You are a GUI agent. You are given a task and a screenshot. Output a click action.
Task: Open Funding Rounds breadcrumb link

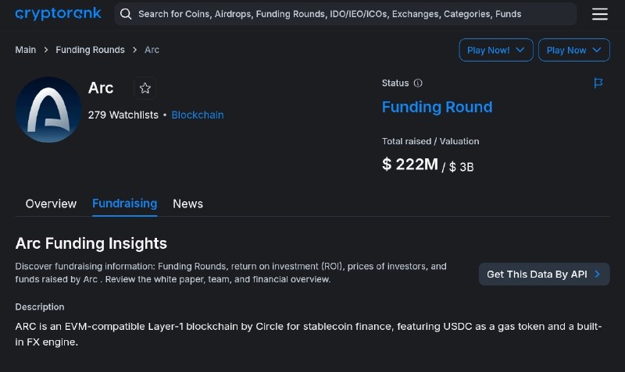[90, 50]
